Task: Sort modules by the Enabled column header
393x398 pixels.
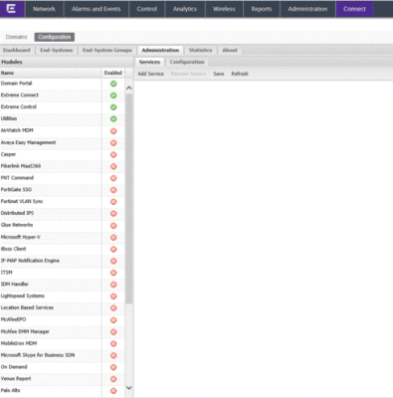Action: [x=112, y=73]
